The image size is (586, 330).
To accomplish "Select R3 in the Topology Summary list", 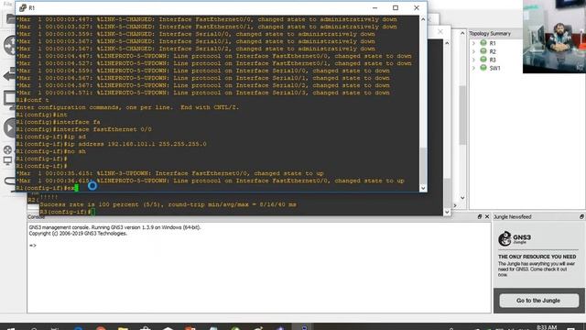I will tap(493, 60).
